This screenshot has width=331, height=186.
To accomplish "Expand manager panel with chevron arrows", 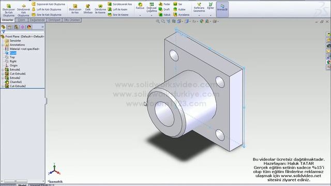I will pyautogui.click(x=42, y=27).
